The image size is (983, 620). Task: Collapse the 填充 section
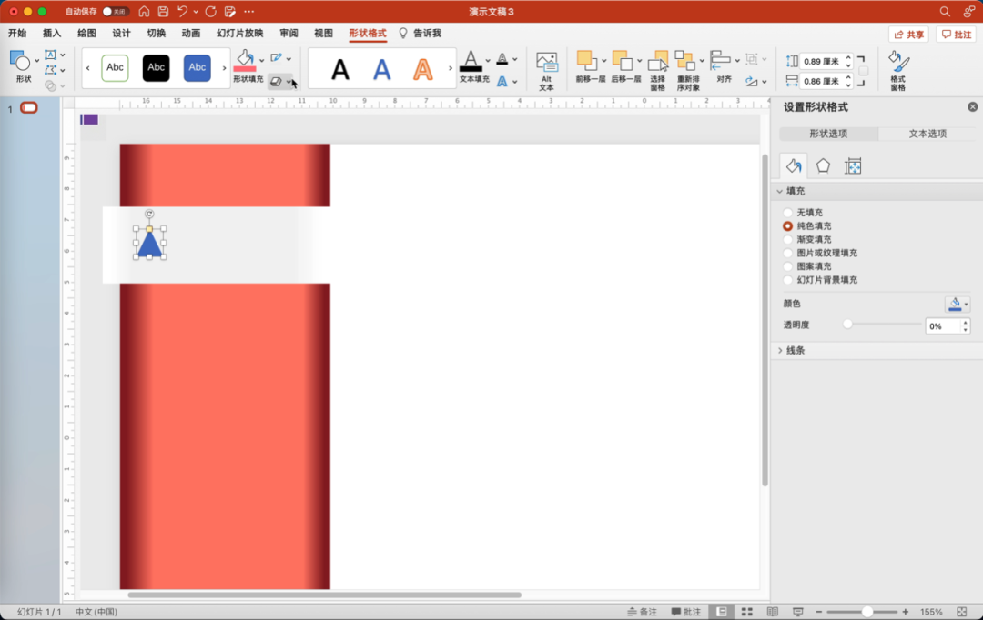pyautogui.click(x=780, y=191)
